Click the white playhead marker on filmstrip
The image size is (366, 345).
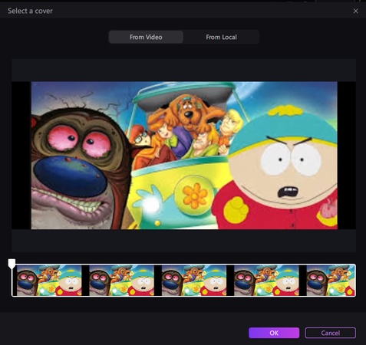point(12,263)
